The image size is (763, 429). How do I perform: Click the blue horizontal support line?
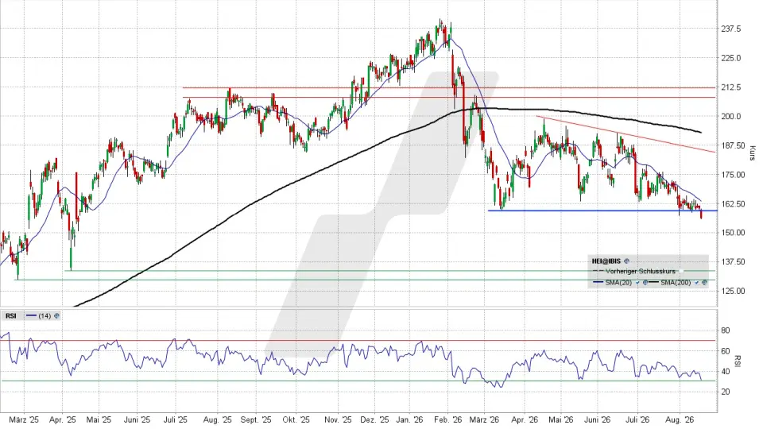[x=602, y=211]
